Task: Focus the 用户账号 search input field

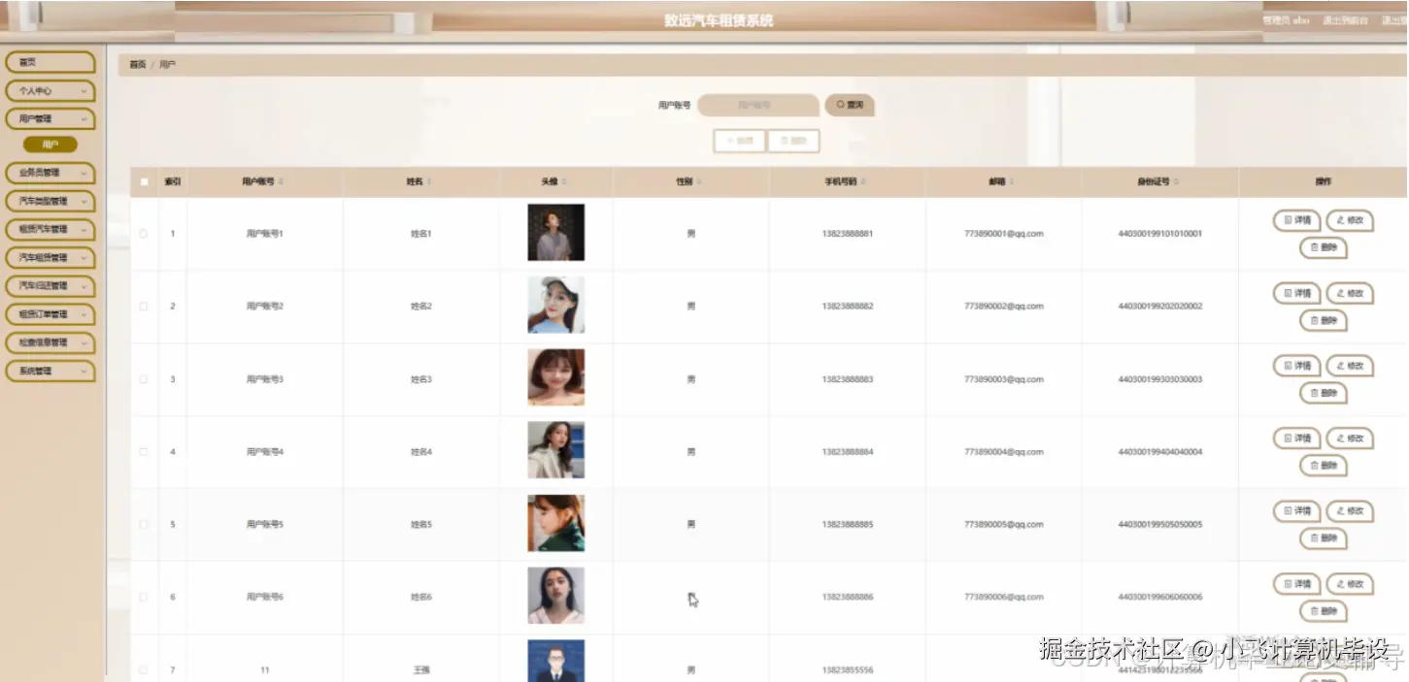Action: click(x=758, y=105)
